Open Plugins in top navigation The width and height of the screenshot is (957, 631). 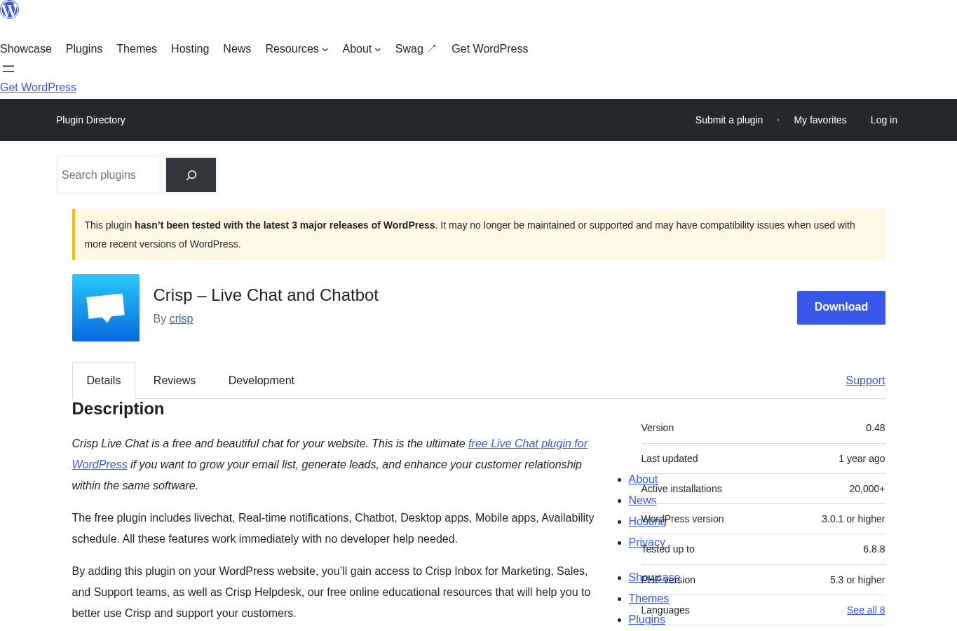coord(84,49)
